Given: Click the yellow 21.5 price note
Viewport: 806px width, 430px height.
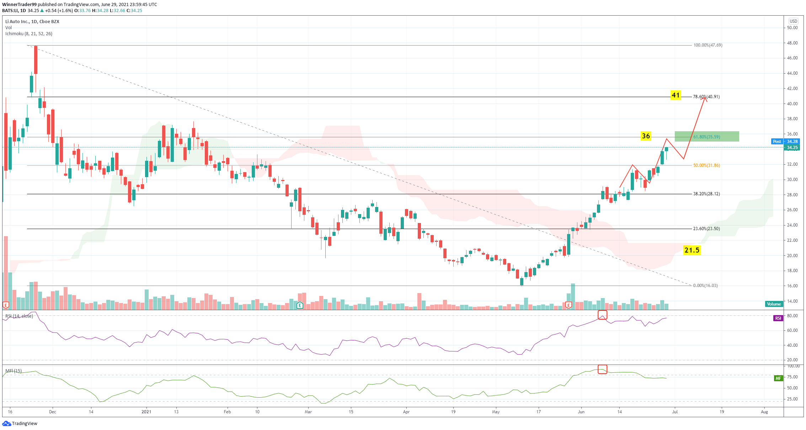Looking at the screenshot, I should coord(692,250).
